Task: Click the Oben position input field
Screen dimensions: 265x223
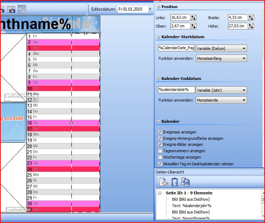Action: click(x=180, y=26)
